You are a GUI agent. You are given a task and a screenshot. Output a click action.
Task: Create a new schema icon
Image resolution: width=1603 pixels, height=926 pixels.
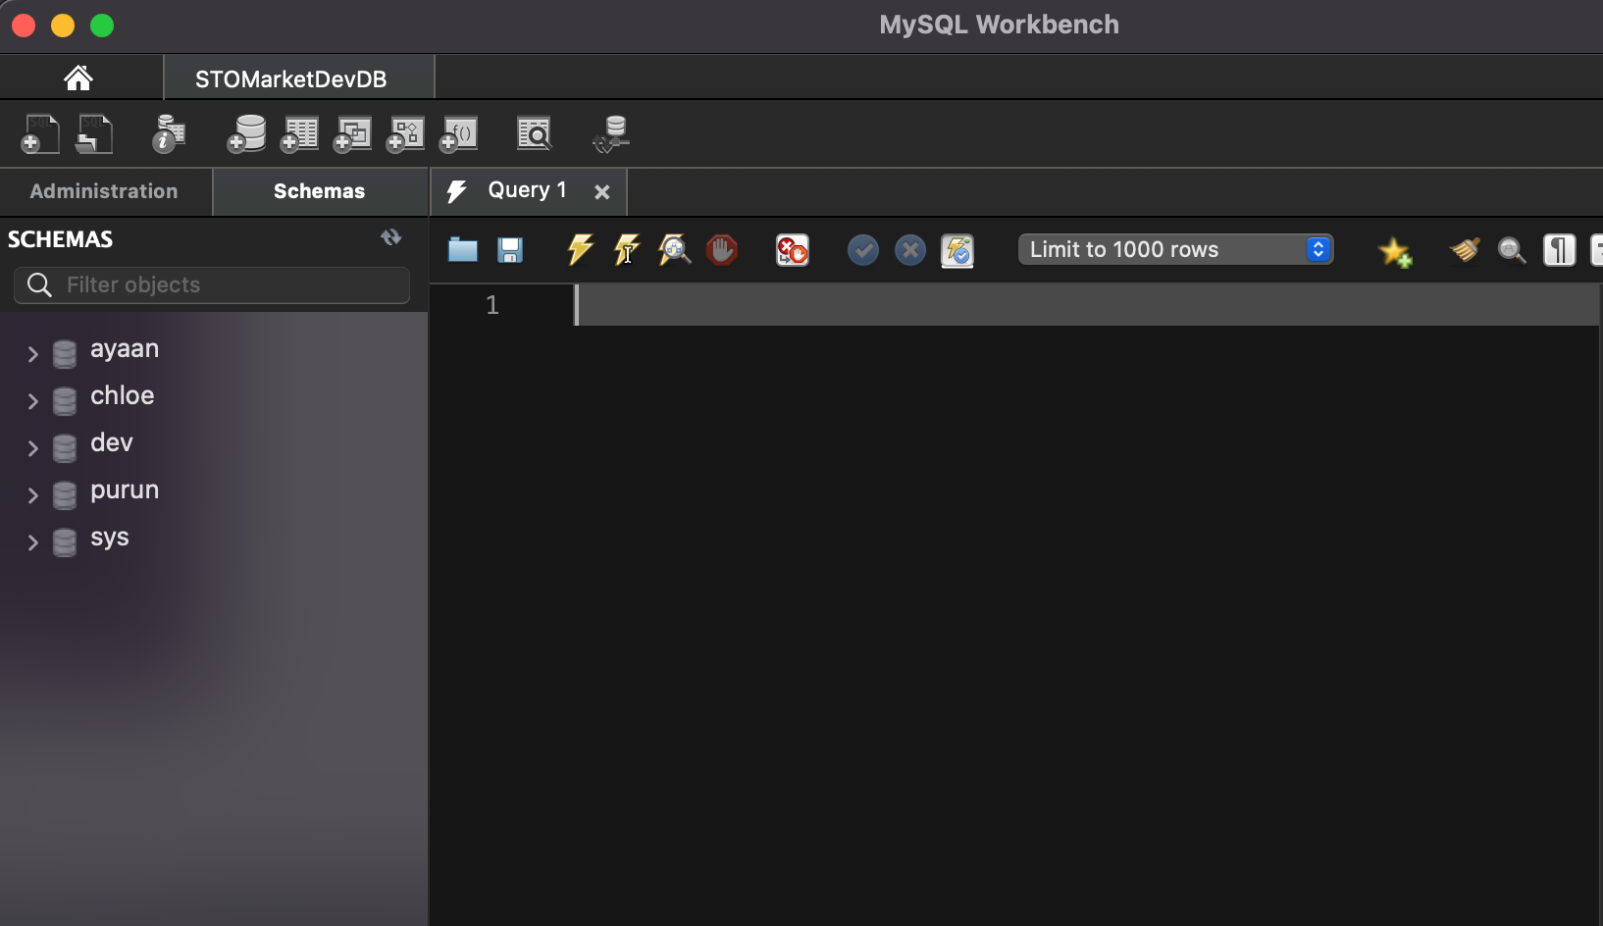246,133
